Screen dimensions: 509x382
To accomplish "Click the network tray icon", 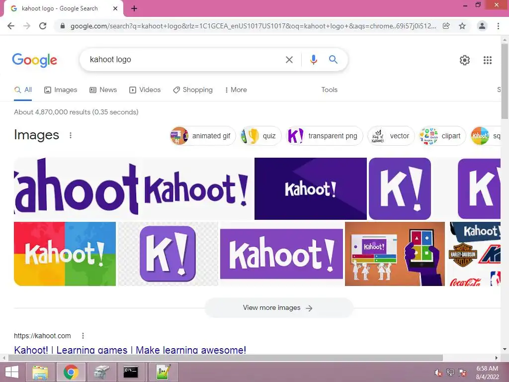I will pyautogui.click(x=450, y=373).
